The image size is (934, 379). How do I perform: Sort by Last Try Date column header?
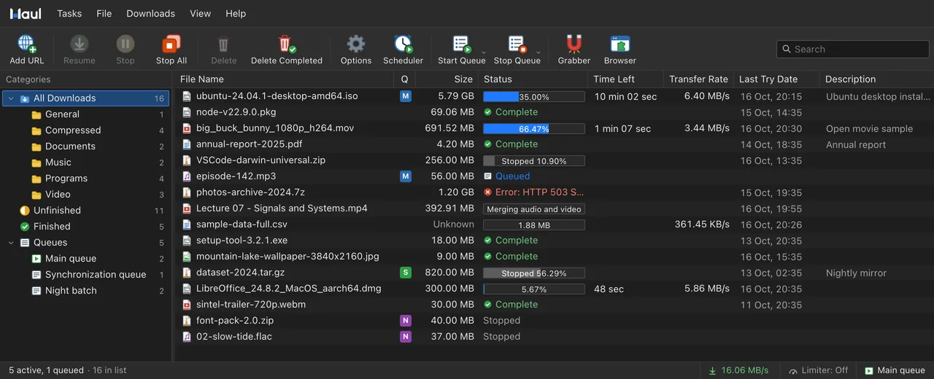tap(776, 79)
